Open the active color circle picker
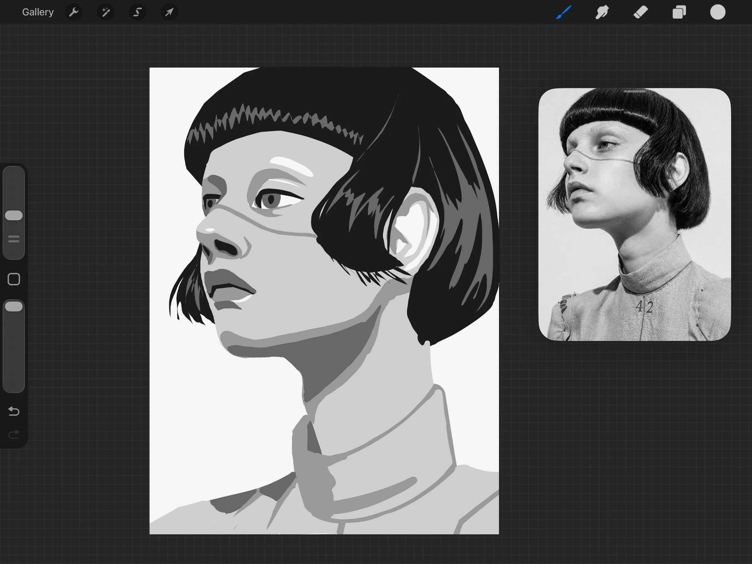The image size is (752, 564). (x=718, y=12)
